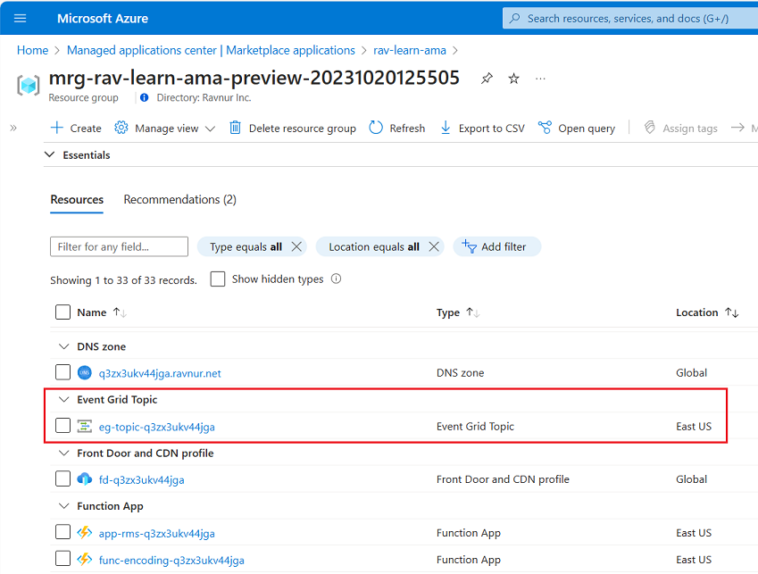This screenshot has width=758, height=574.
Task: Click the Add filter button
Action: [496, 246]
